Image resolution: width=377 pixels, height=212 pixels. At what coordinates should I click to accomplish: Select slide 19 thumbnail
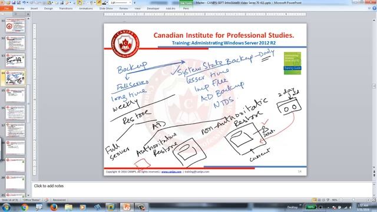click(15, 165)
